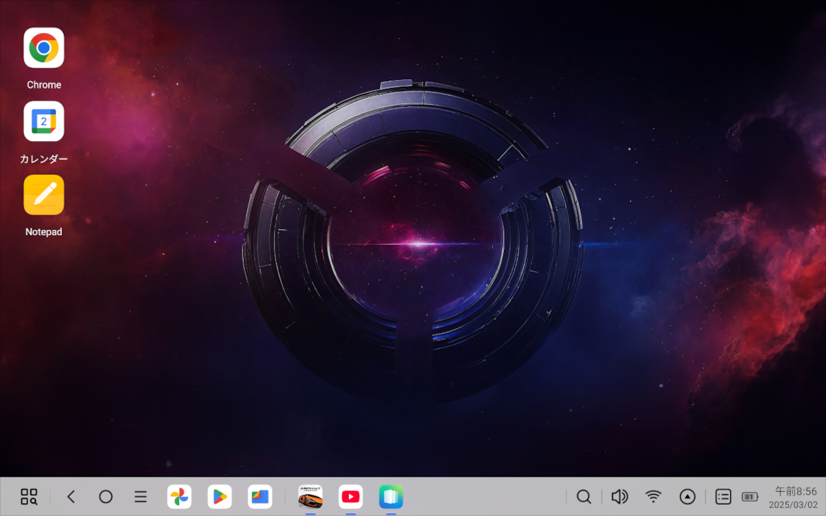This screenshot has height=516, width=826.
Task: Adjust sound via the speaker icon
Action: (x=618, y=496)
